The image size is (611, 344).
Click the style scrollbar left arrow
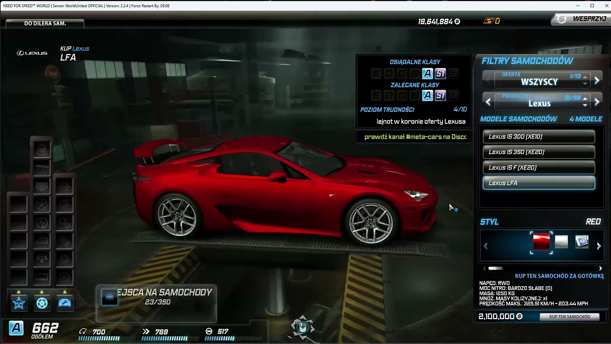485,269
